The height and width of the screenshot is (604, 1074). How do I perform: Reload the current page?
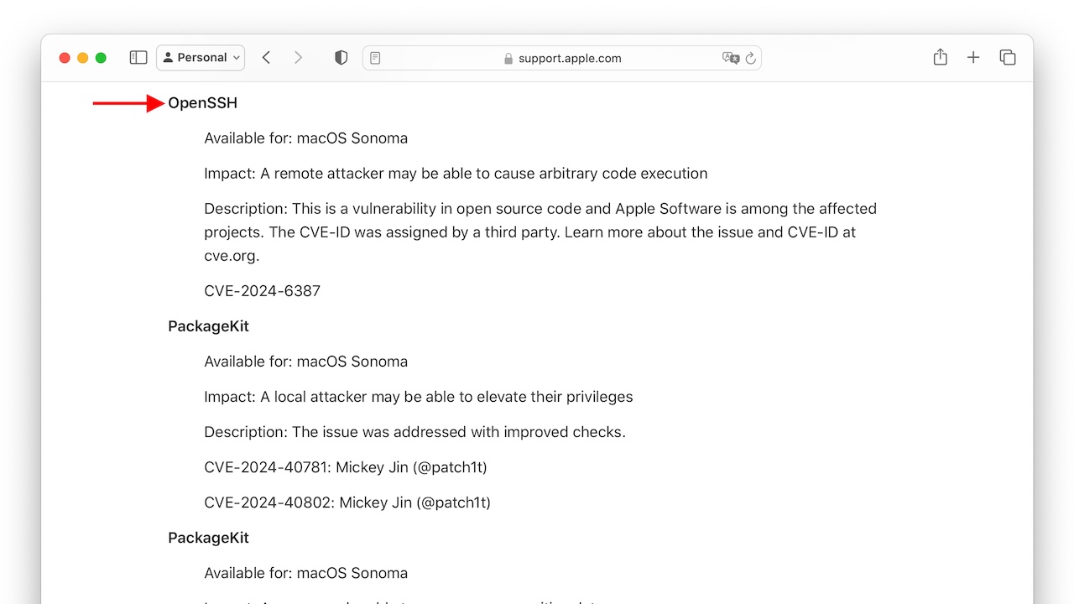pyautogui.click(x=750, y=58)
